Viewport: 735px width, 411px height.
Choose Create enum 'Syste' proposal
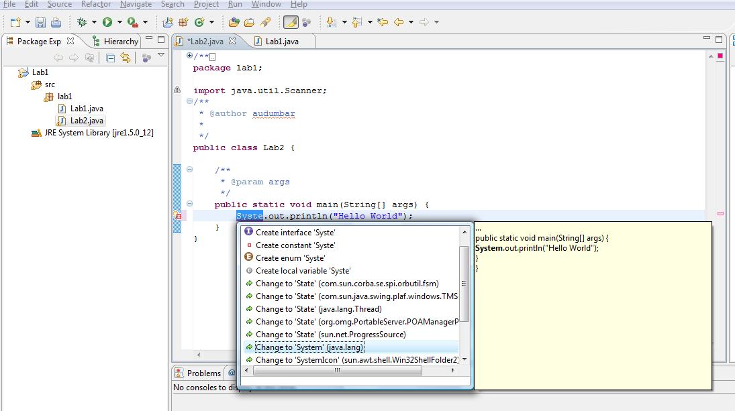pyautogui.click(x=351, y=258)
